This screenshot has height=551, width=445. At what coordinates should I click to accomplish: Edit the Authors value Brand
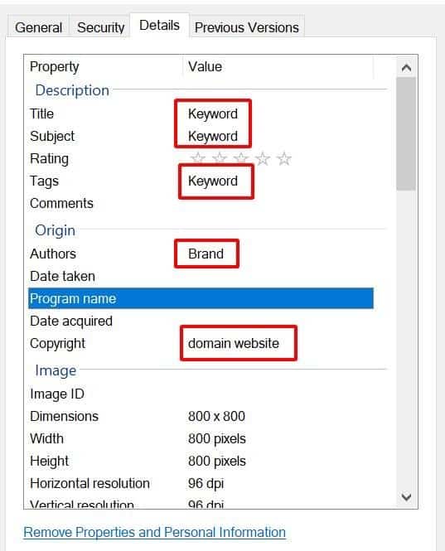[206, 254]
